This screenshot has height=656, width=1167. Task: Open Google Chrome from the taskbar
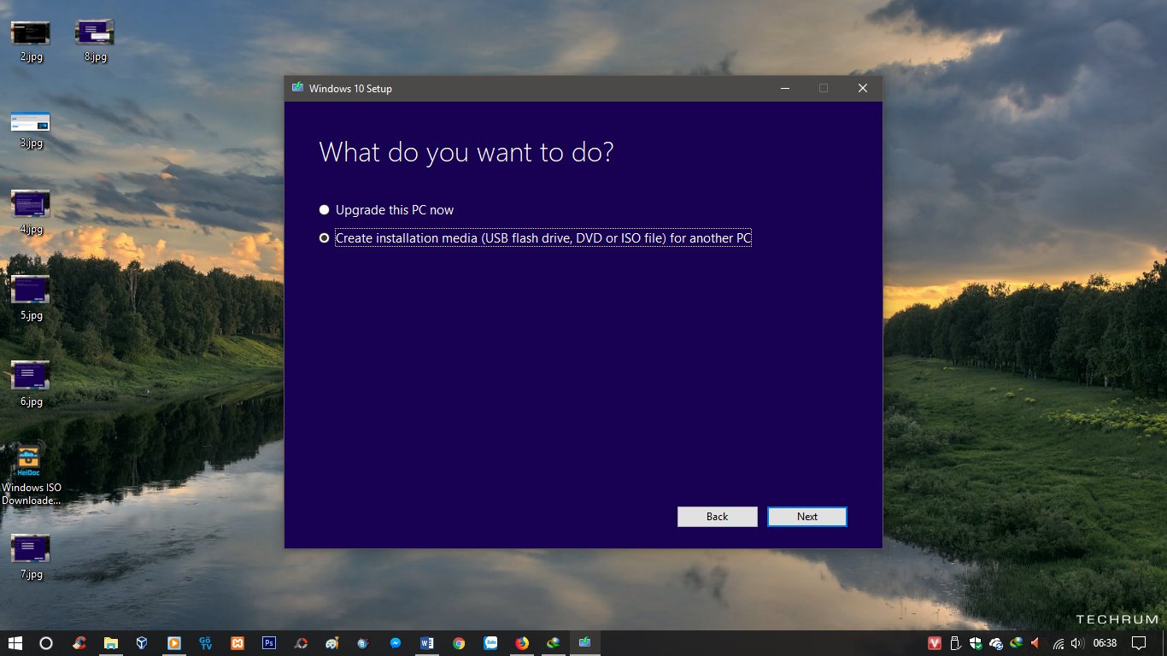click(459, 643)
